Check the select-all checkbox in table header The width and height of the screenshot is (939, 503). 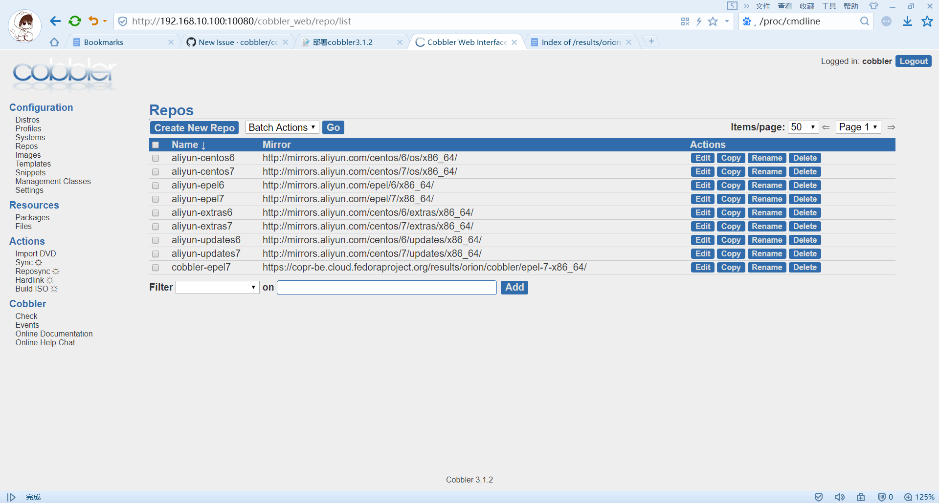(x=156, y=145)
